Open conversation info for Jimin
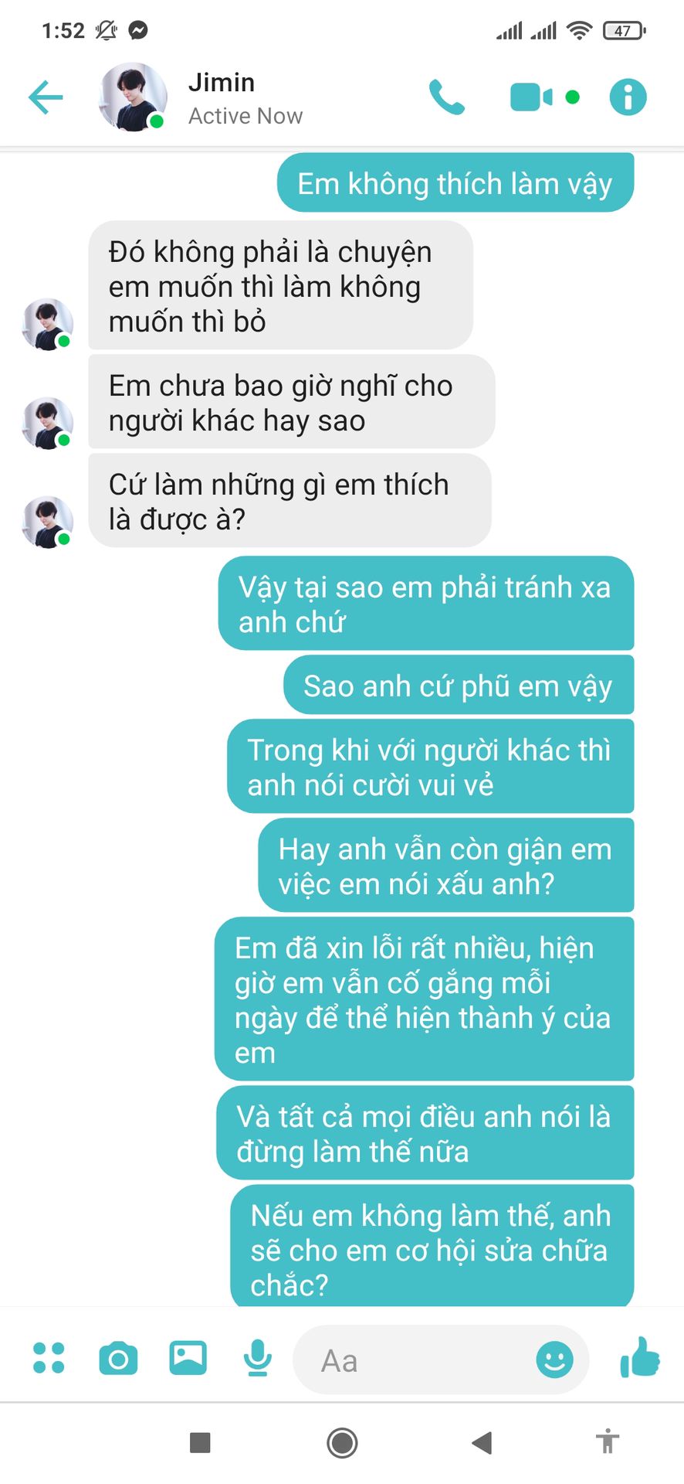The image size is (684, 1484). pyautogui.click(x=628, y=97)
